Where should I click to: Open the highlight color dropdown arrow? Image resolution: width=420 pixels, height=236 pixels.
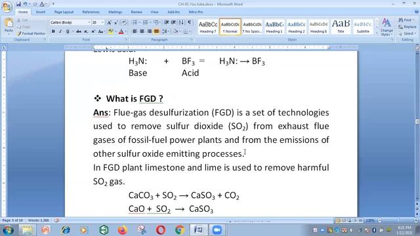pos(115,31)
